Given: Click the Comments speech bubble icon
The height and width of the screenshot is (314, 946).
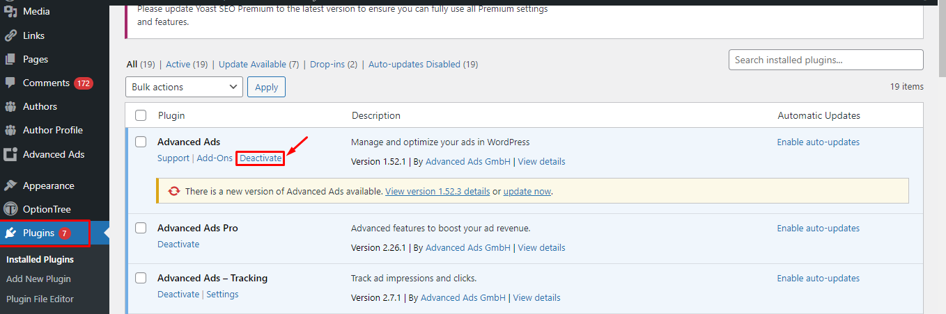Looking at the screenshot, I should [x=10, y=83].
